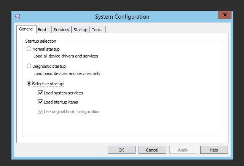Go to the Services tab
244x166 pixels.
tap(61, 30)
